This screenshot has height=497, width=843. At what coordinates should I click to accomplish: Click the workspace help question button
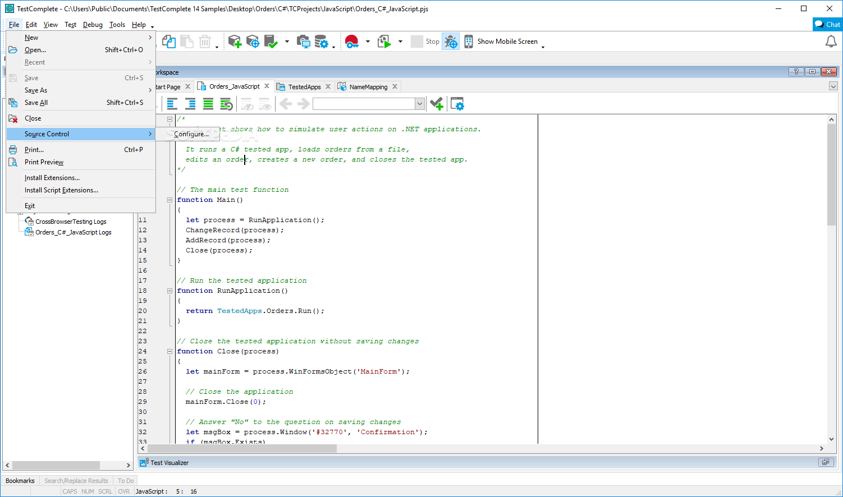click(x=796, y=72)
